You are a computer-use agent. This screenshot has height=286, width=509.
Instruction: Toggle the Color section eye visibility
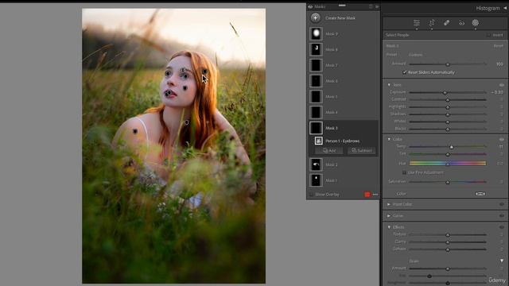pyautogui.click(x=502, y=140)
